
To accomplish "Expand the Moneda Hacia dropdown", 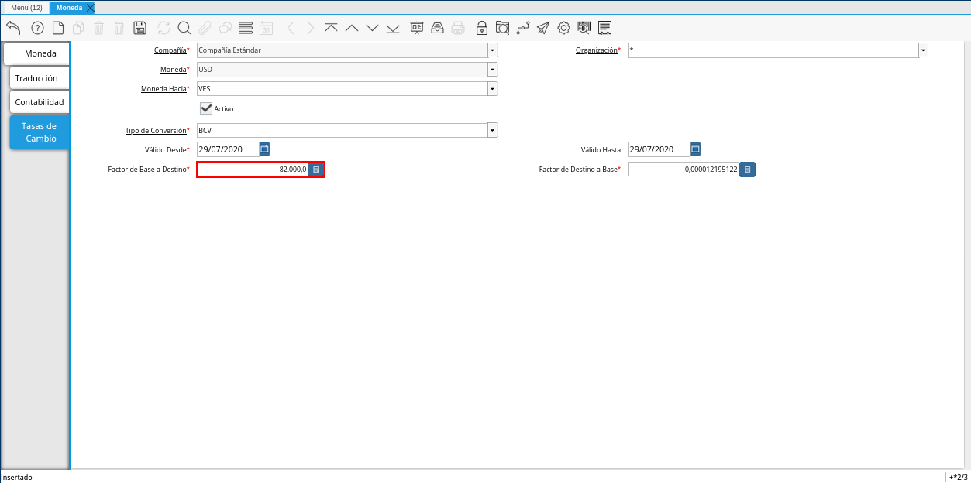I will (492, 89).
